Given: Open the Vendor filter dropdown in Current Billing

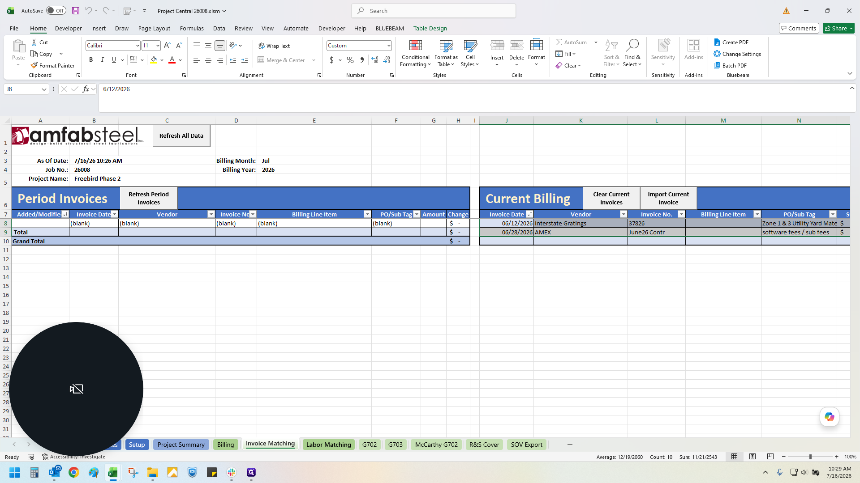Looking at the screenshot, I should click(x=623, y=214).
